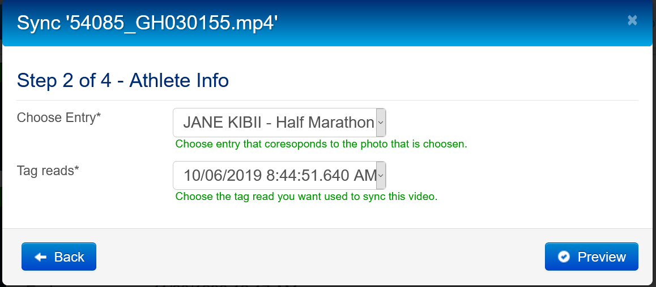This screenshot has height=287, width=656.
Task: Click the Back button
Action: click(x=59, y=257)
